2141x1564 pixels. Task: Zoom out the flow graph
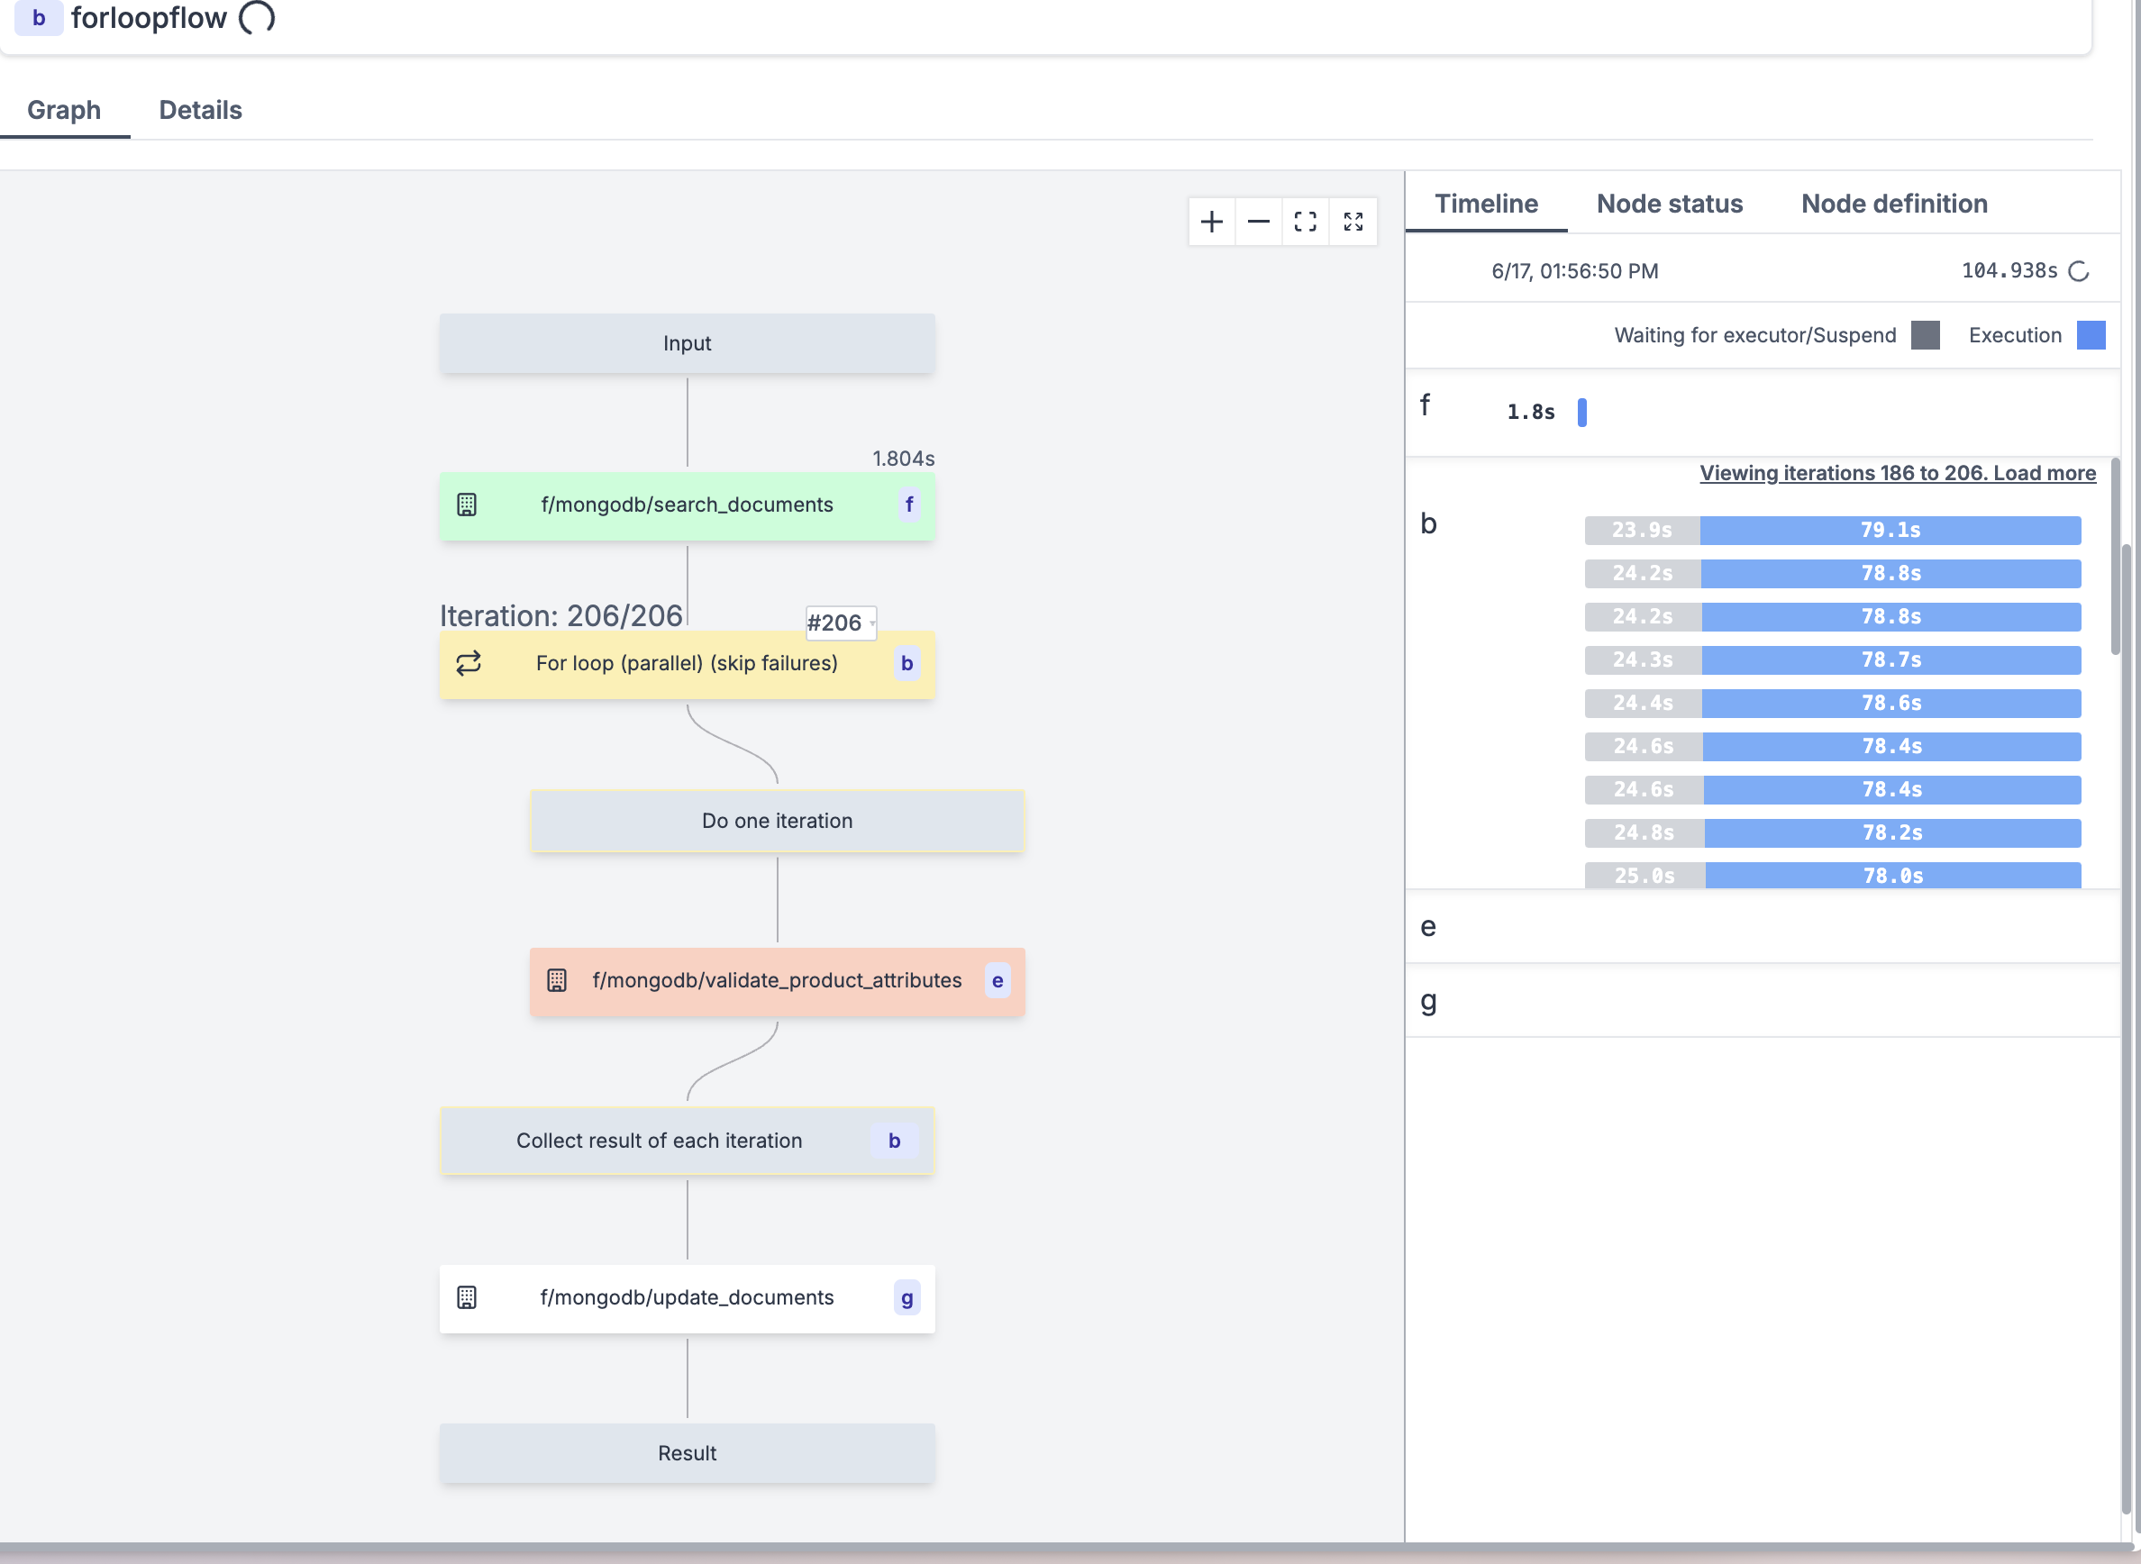click(1259, 222)
